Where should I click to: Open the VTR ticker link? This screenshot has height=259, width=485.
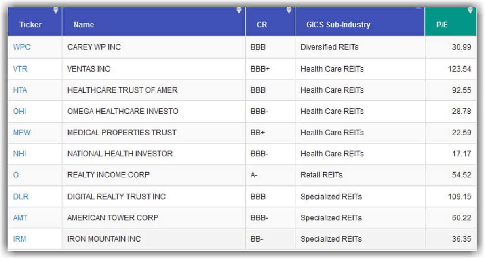click(20, 69)
